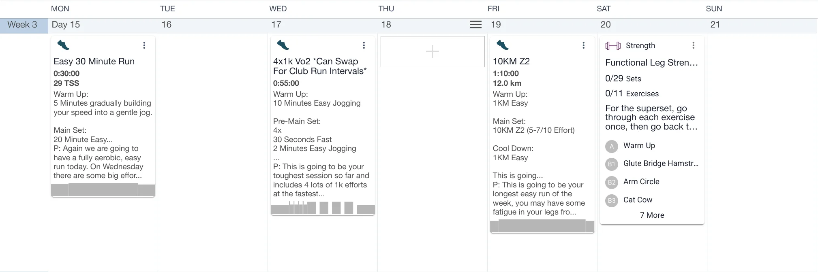818x272 pixels.
Task: Select the Warm Up exercise badge A
Action: point(612,146)
